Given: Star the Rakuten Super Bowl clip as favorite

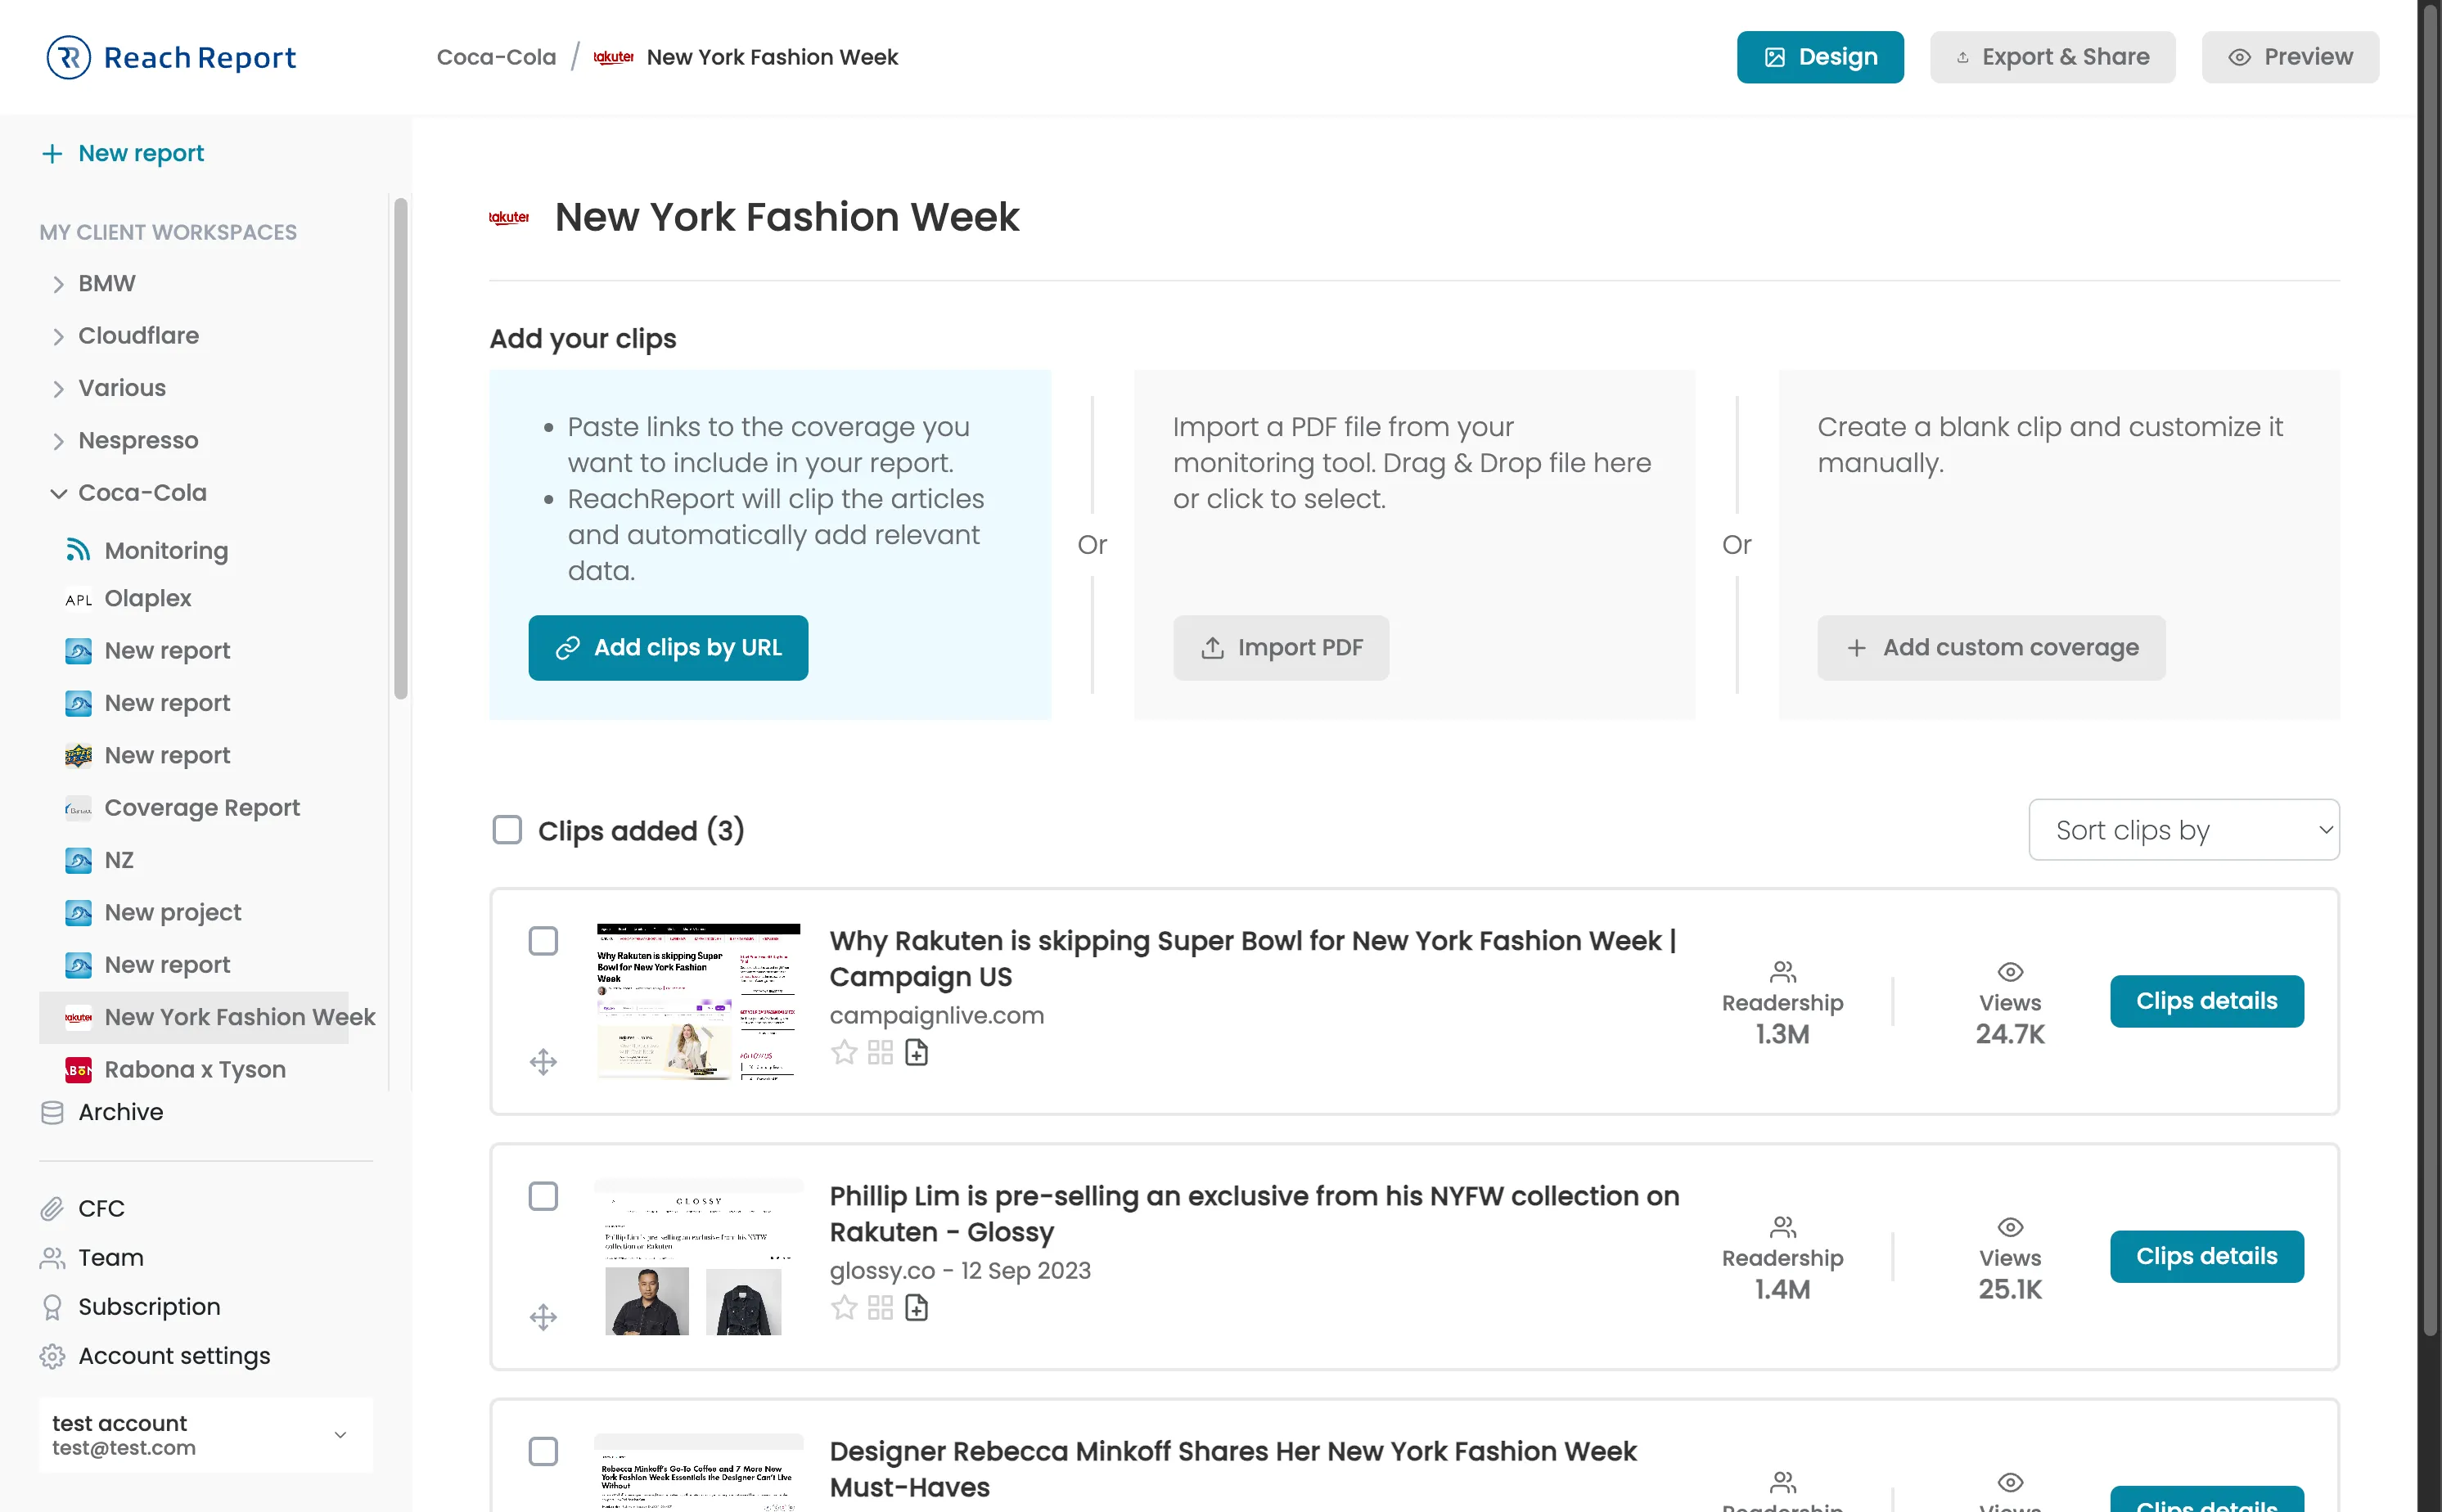Looking at the screenshot, I should [x=844, y=1052].
